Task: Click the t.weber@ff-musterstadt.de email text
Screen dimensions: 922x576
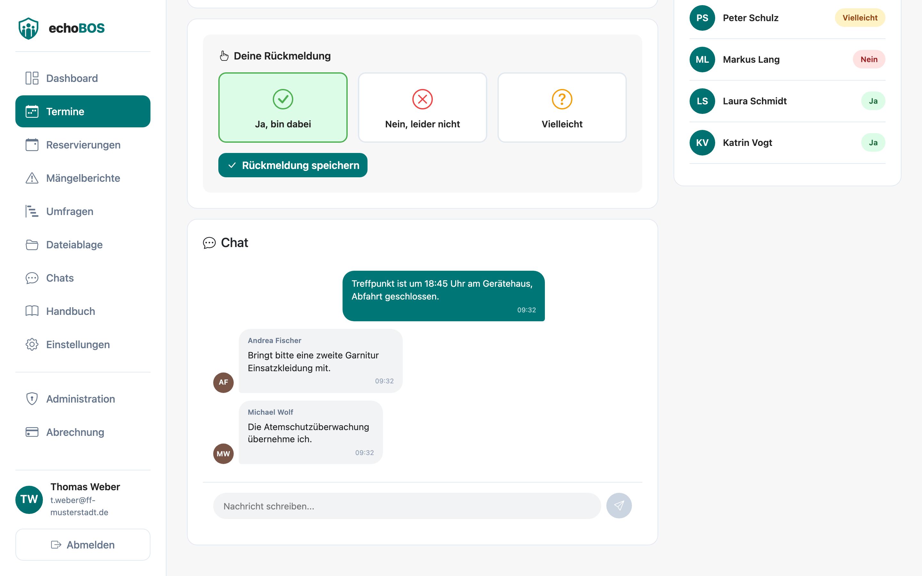Action: click(x=79, y=506)
